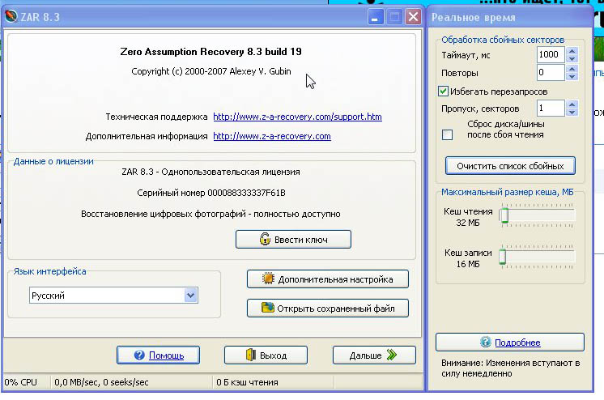The height and width of the screenshot is (400, 604).
Task: Click the chip icon on Дополнительная настройка
Action: pos(268,279)
